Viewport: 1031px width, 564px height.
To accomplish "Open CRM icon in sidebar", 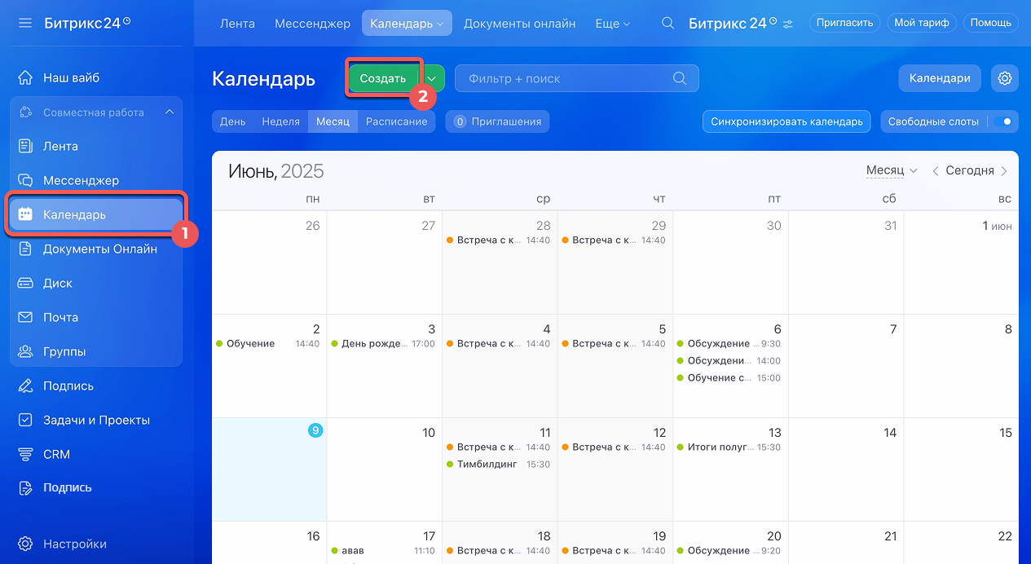I will pos(25,455).
